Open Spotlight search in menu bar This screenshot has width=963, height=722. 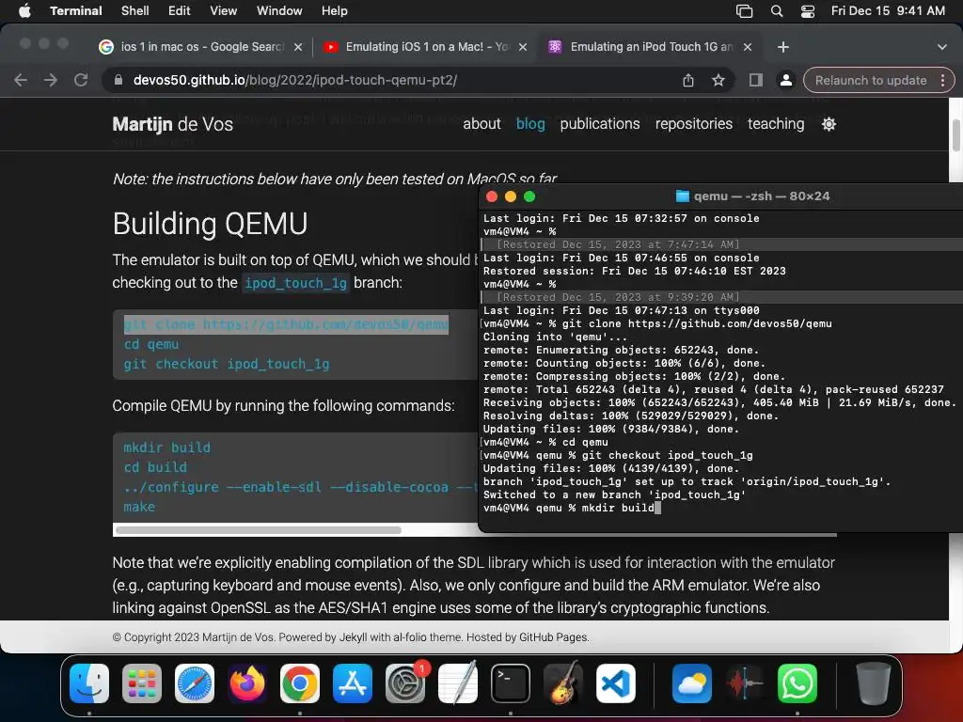(x=776, y=10)
